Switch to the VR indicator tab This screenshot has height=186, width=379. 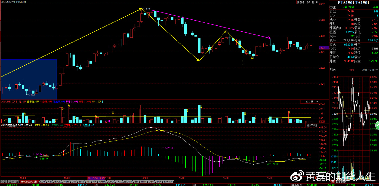95,182
